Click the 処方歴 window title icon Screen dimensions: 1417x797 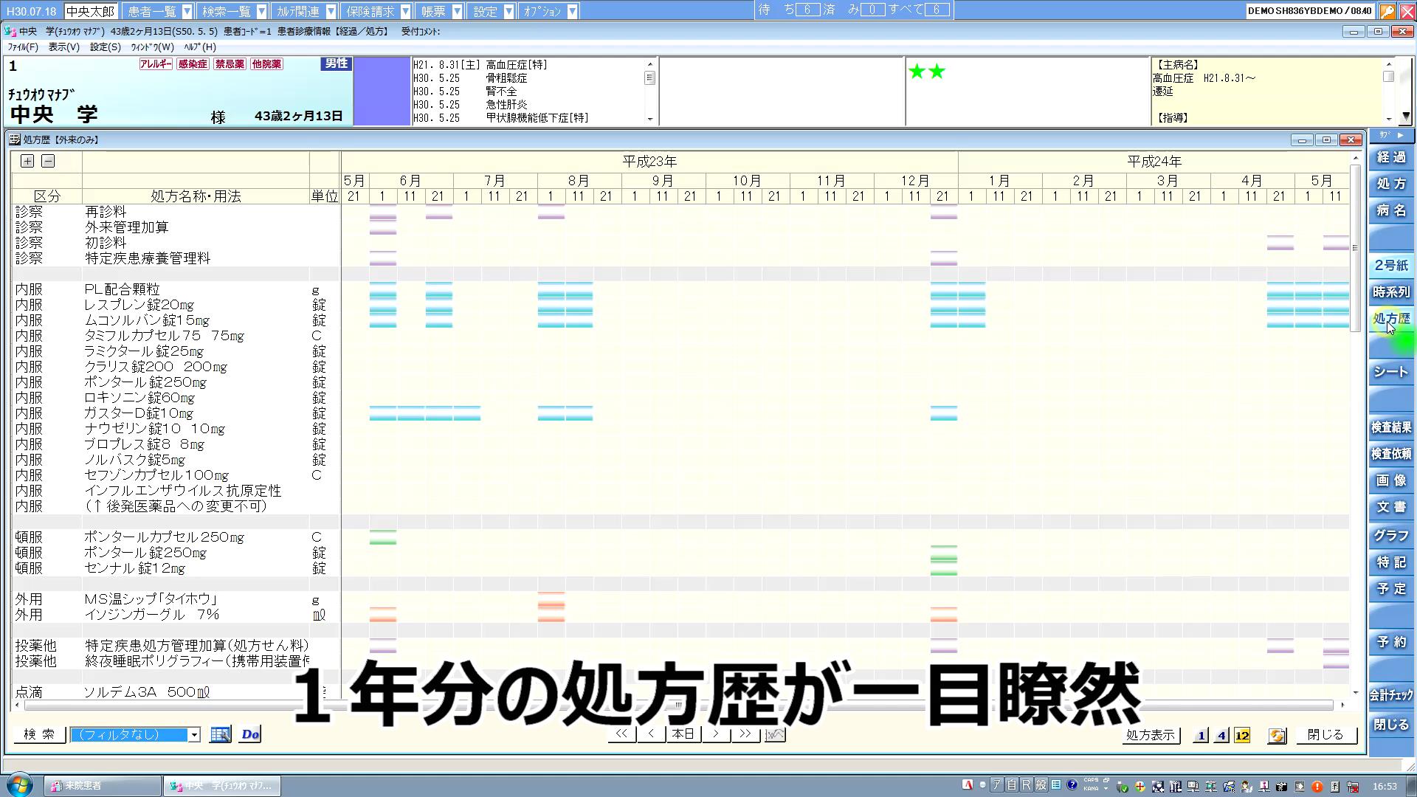point(15,139)
